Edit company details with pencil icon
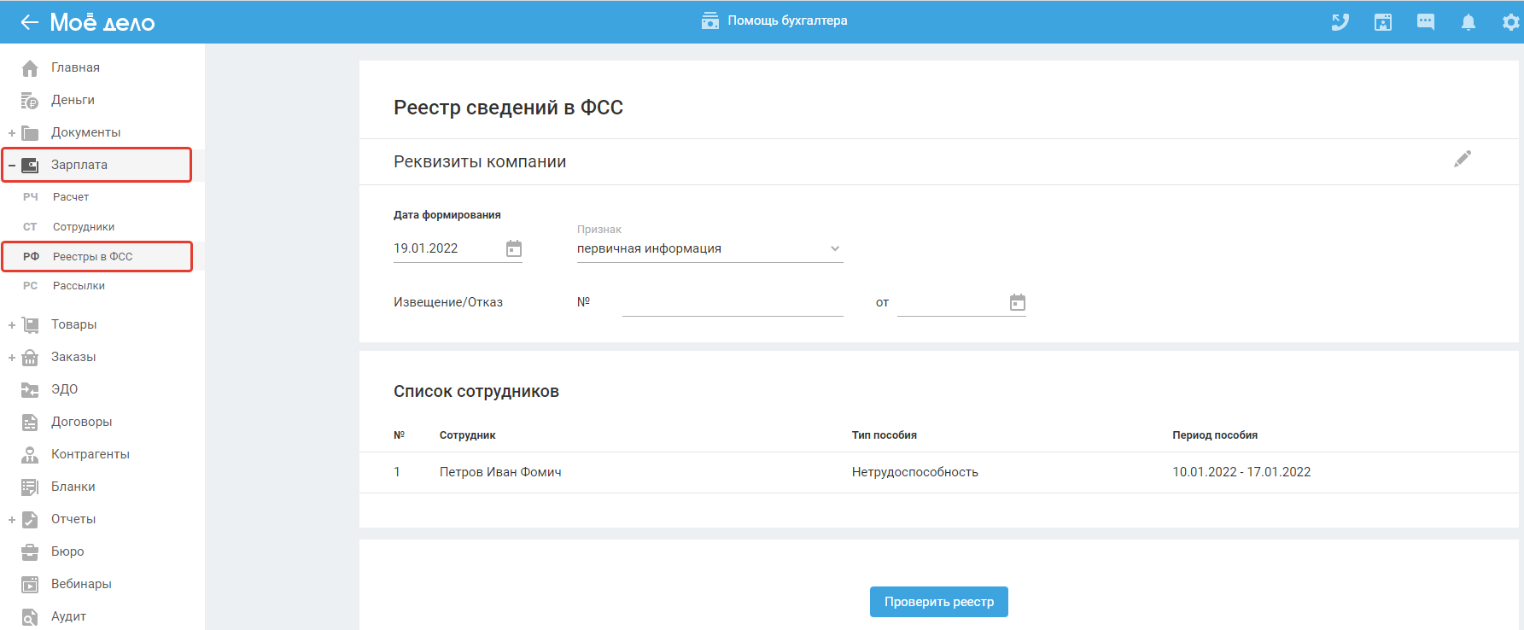 1463,159
